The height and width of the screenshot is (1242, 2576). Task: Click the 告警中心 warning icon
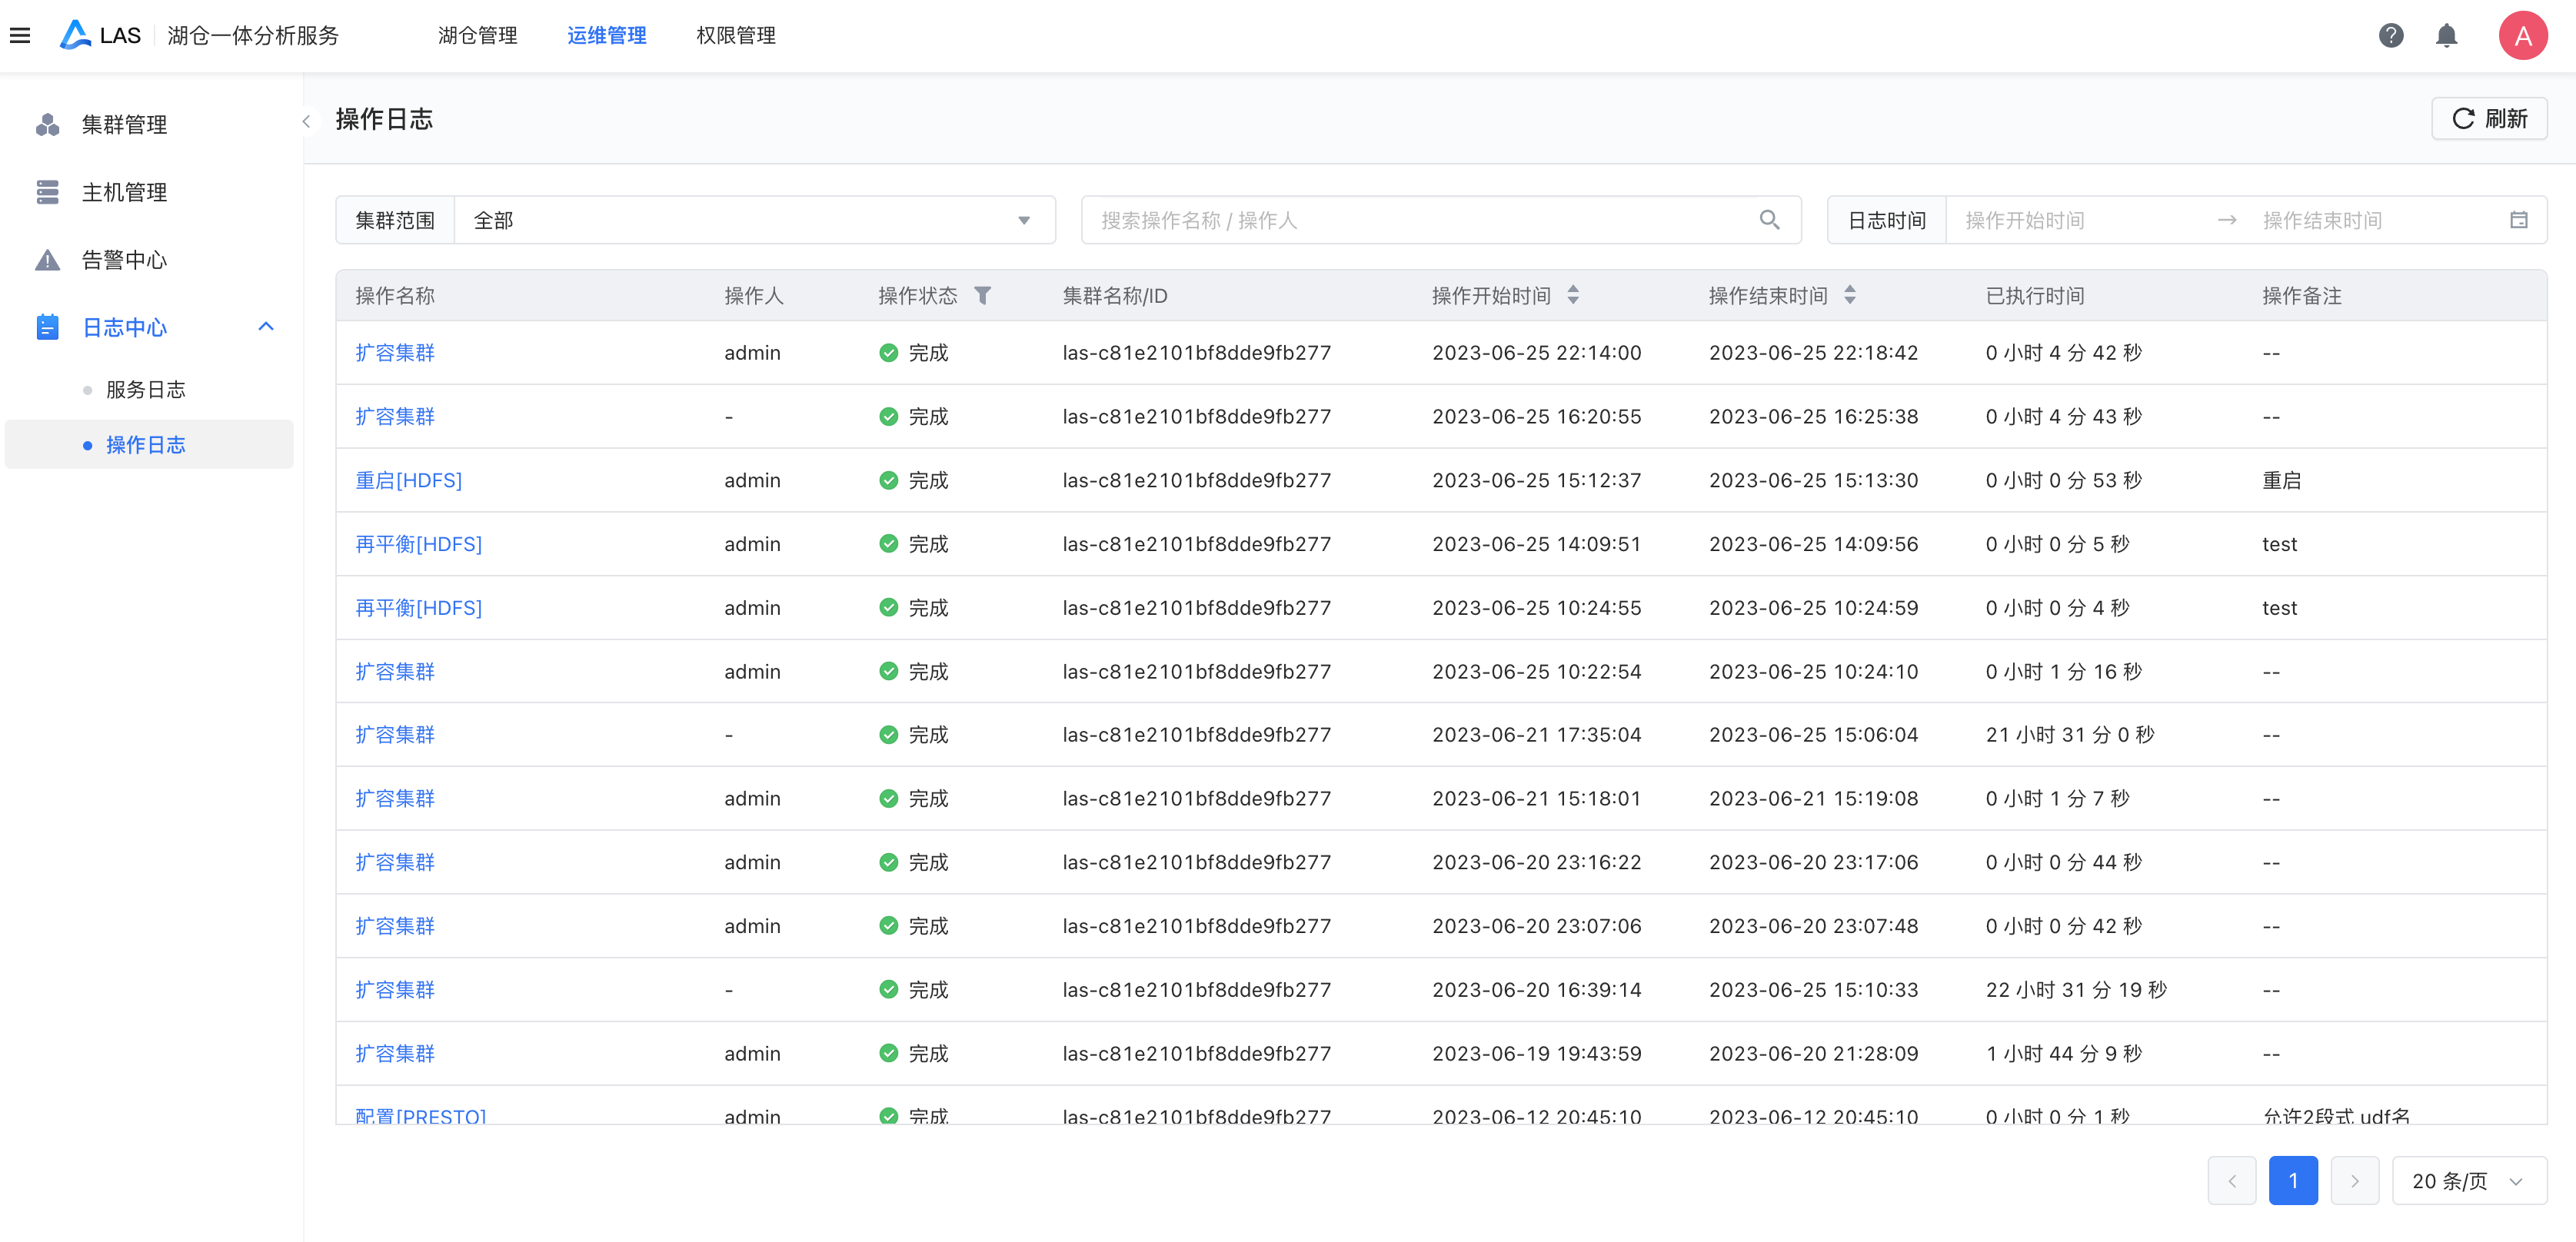47,260
